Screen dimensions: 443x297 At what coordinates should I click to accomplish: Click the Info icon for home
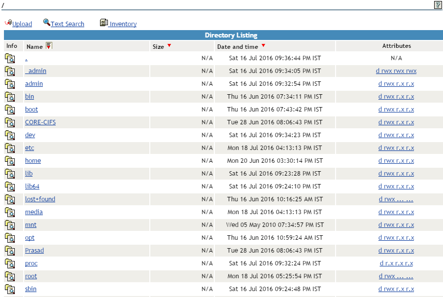tap(10, 161)
